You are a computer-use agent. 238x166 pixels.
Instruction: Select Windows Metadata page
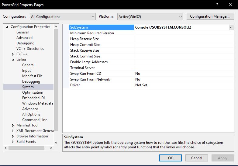point(38,103)
